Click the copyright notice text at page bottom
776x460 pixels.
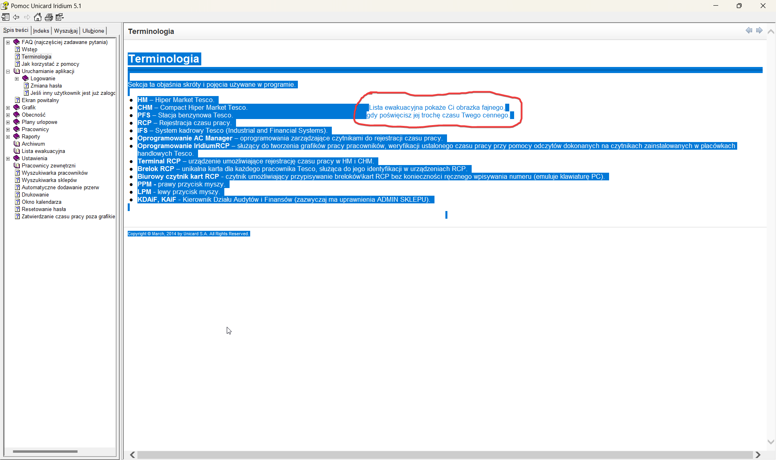tap(189, 234)
